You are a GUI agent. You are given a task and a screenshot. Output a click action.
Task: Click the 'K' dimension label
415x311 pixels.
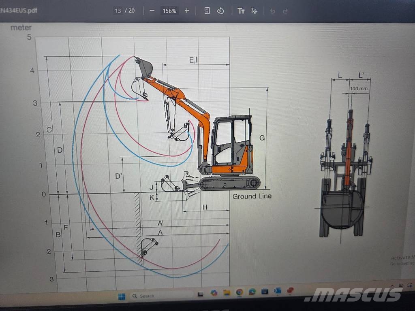click(x=152, y=197)
